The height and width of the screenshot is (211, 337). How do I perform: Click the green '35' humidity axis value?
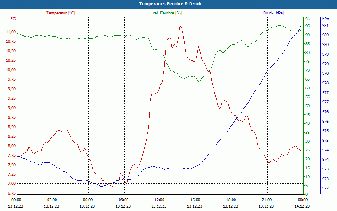[x=308, y=133]
